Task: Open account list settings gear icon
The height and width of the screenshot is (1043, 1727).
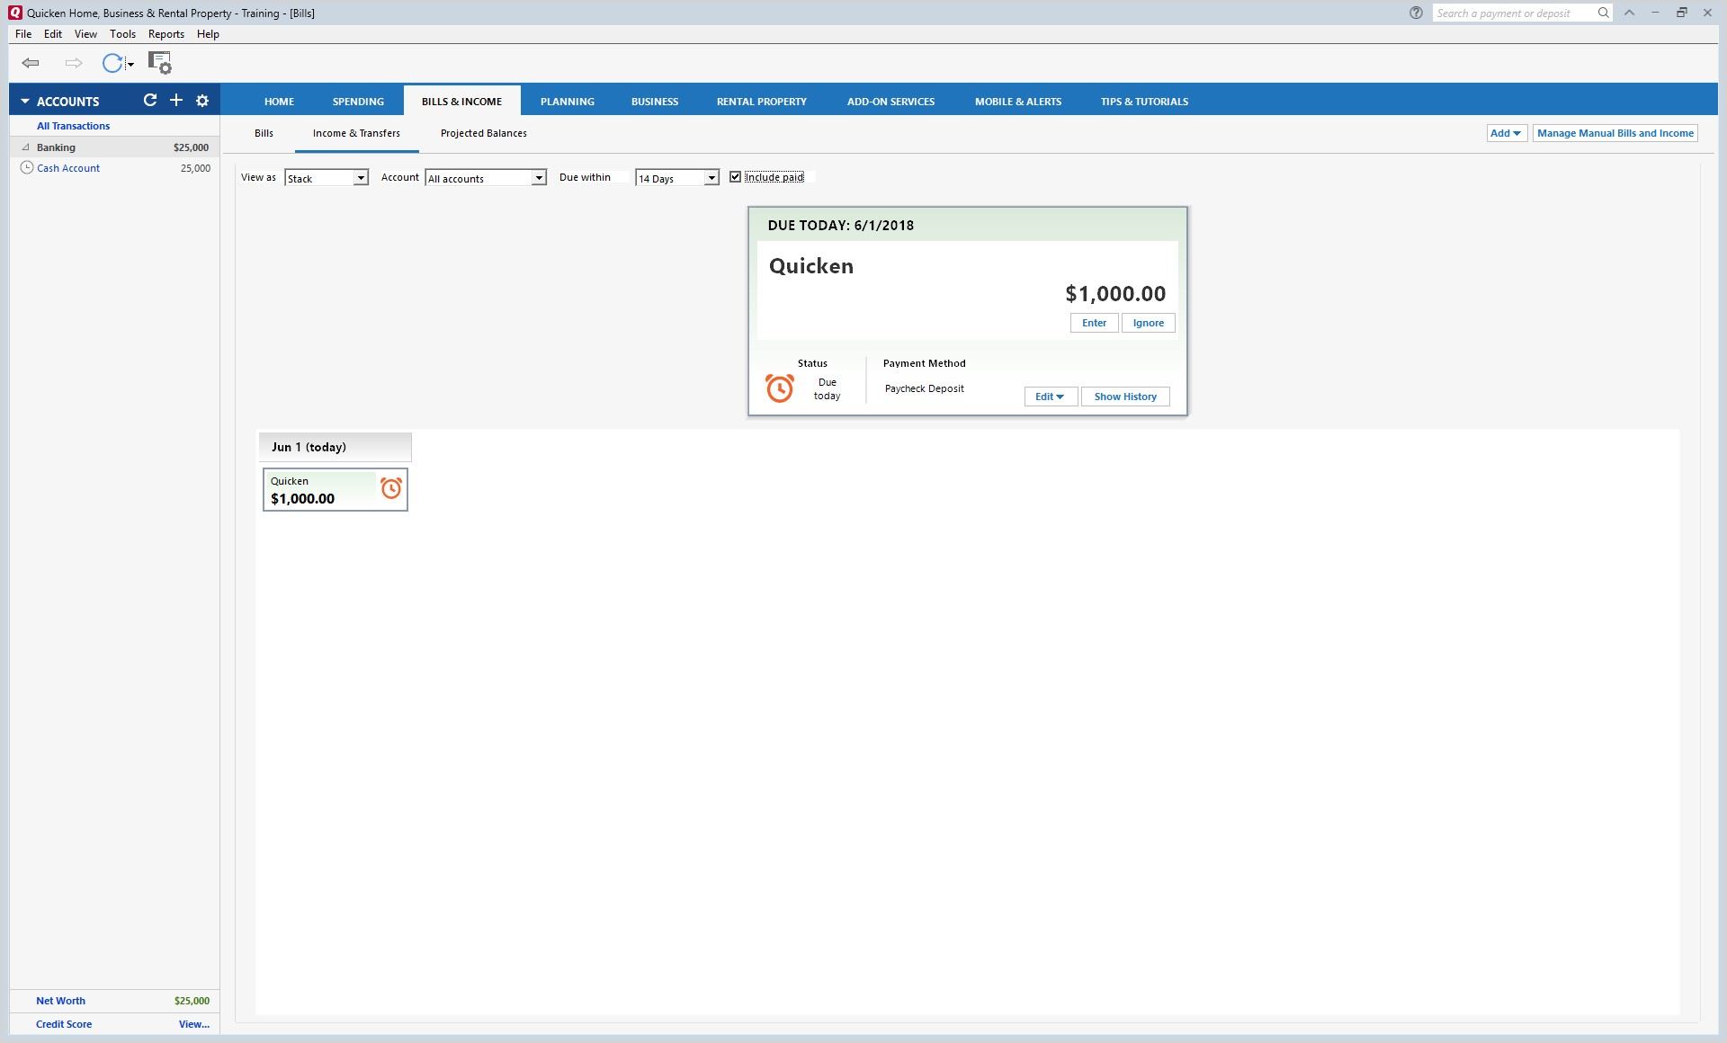Action: click(x=202, y=101)
